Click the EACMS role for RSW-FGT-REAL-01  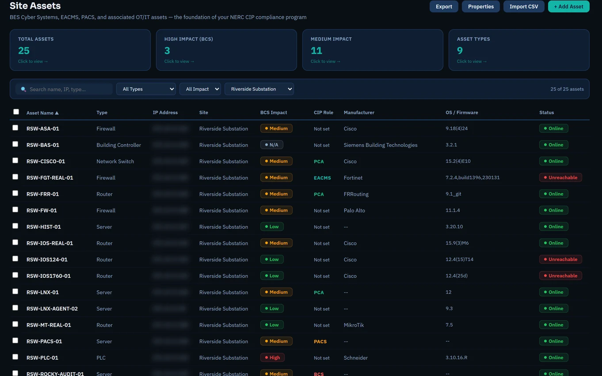point(322,178)
